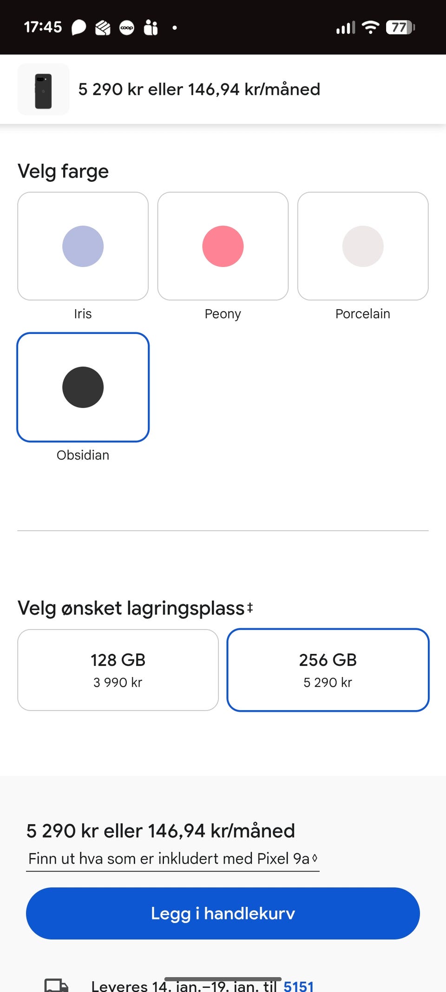This screenshot has width=446, height=992.
Task: Choose 128 GB storage for 3 990 kr
Action: tap(118, 670)
